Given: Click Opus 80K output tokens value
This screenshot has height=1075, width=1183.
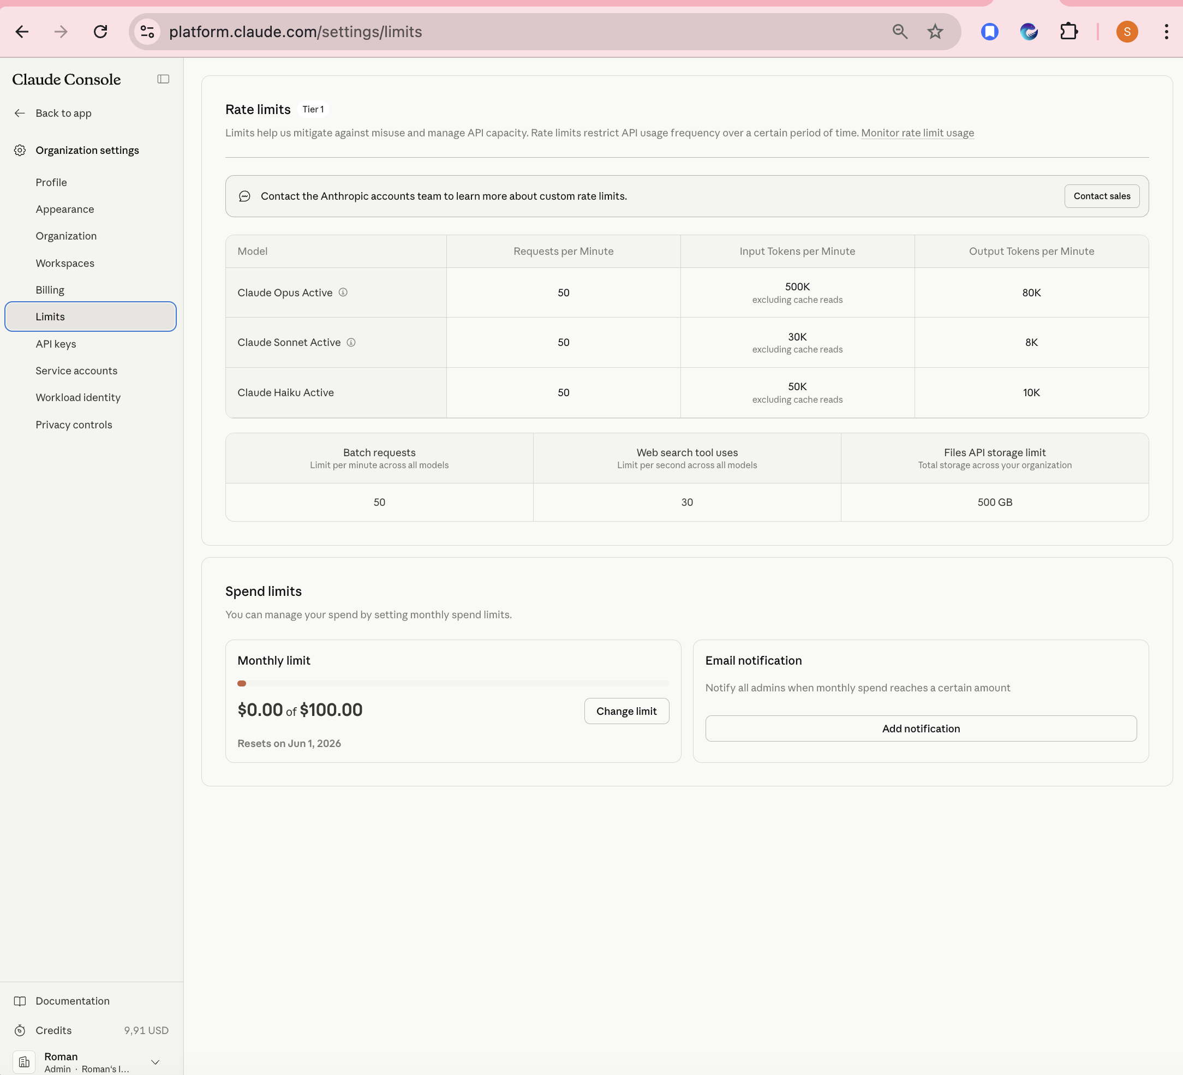Looking at the screenshot, I should click(x=1031, y=292).
